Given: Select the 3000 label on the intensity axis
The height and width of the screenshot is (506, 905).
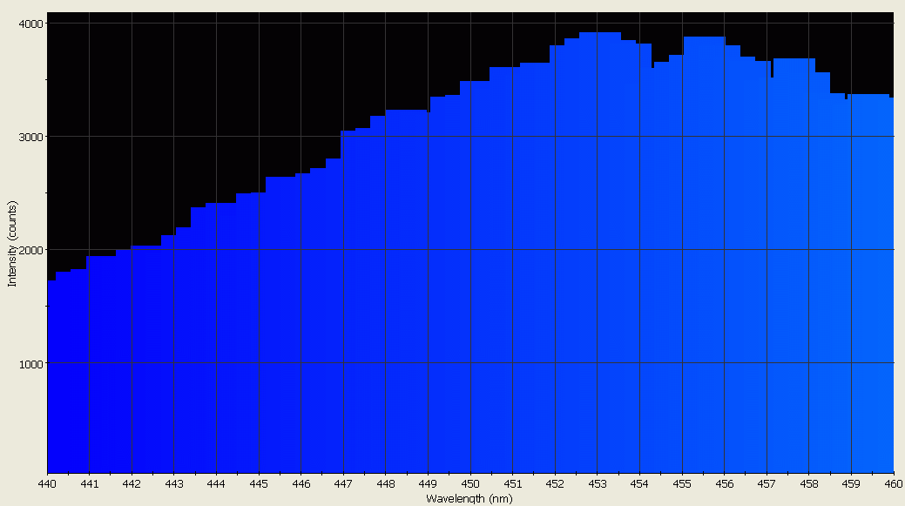Looking at the screenshot, I should (30, 137).
